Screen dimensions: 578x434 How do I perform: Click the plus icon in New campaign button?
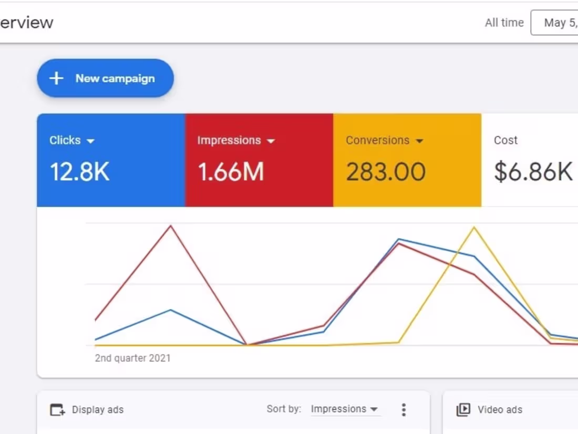click(56, 78)
